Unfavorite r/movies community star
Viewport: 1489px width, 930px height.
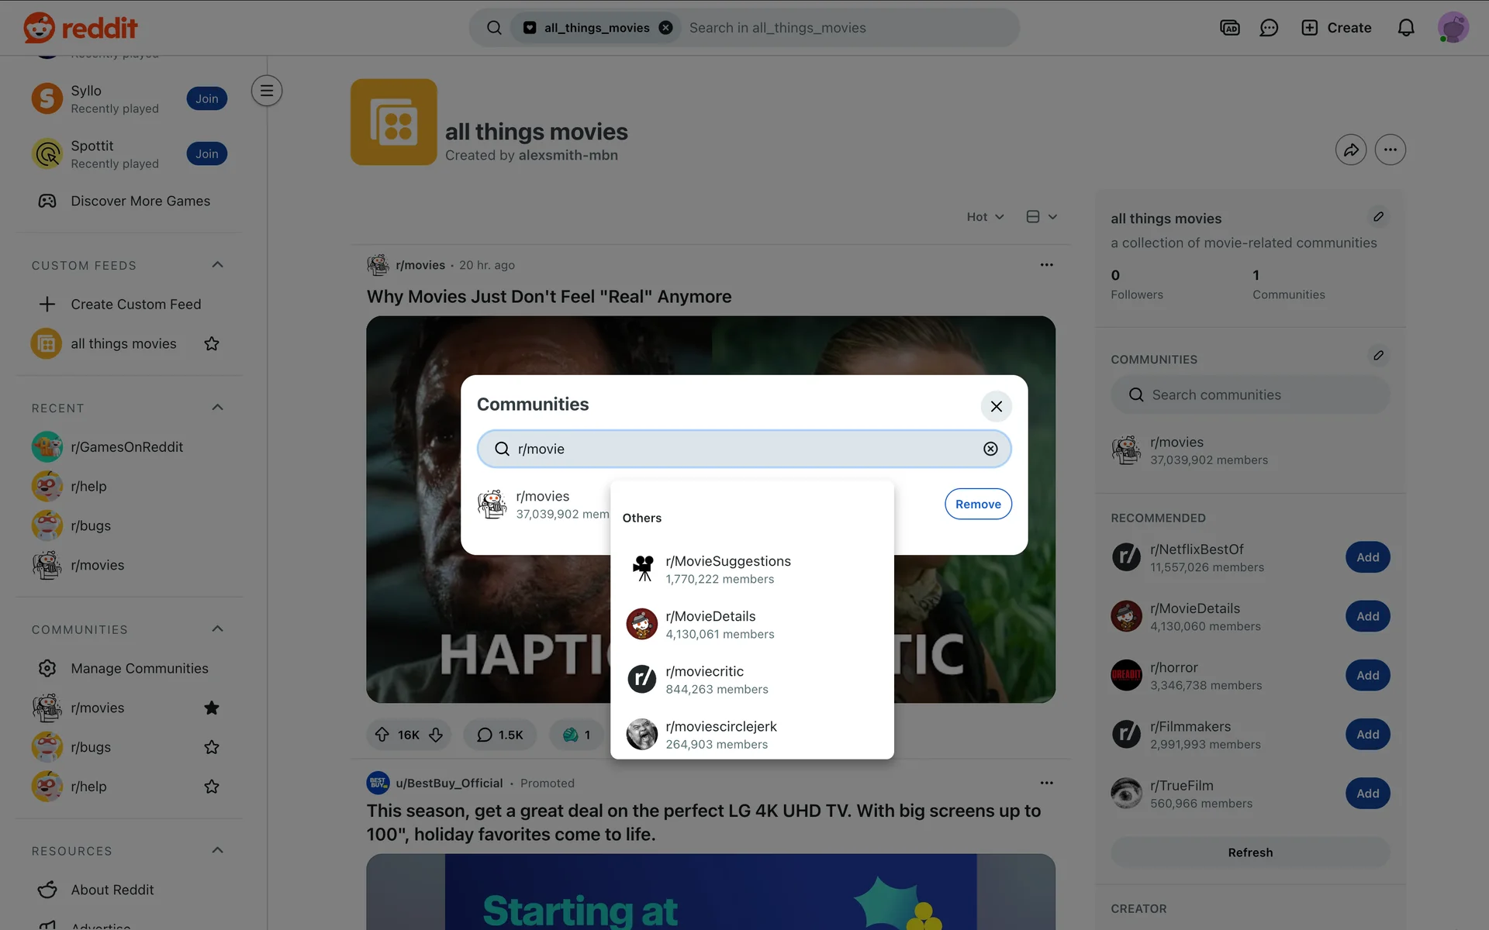click(x=212, y=708)
